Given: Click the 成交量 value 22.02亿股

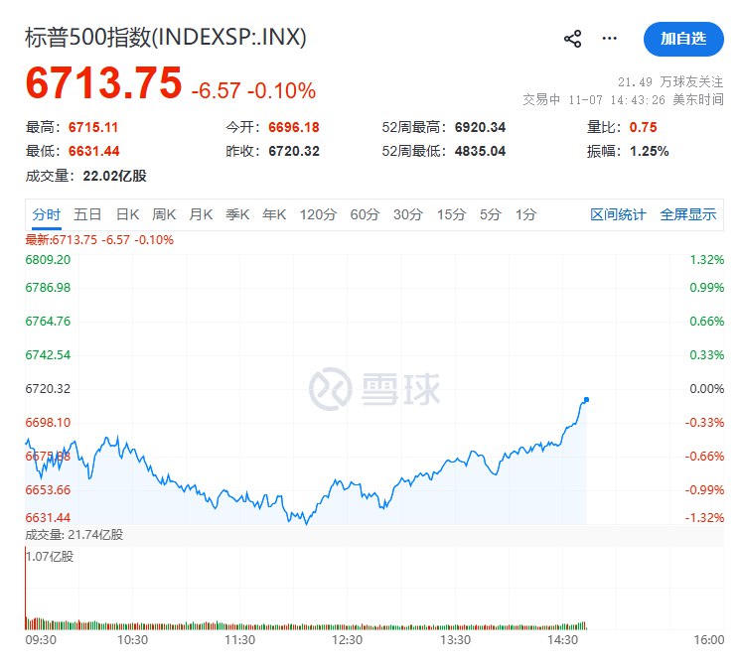Looking at the screenshot, I should pyautogui.click(x=114, y=176).
